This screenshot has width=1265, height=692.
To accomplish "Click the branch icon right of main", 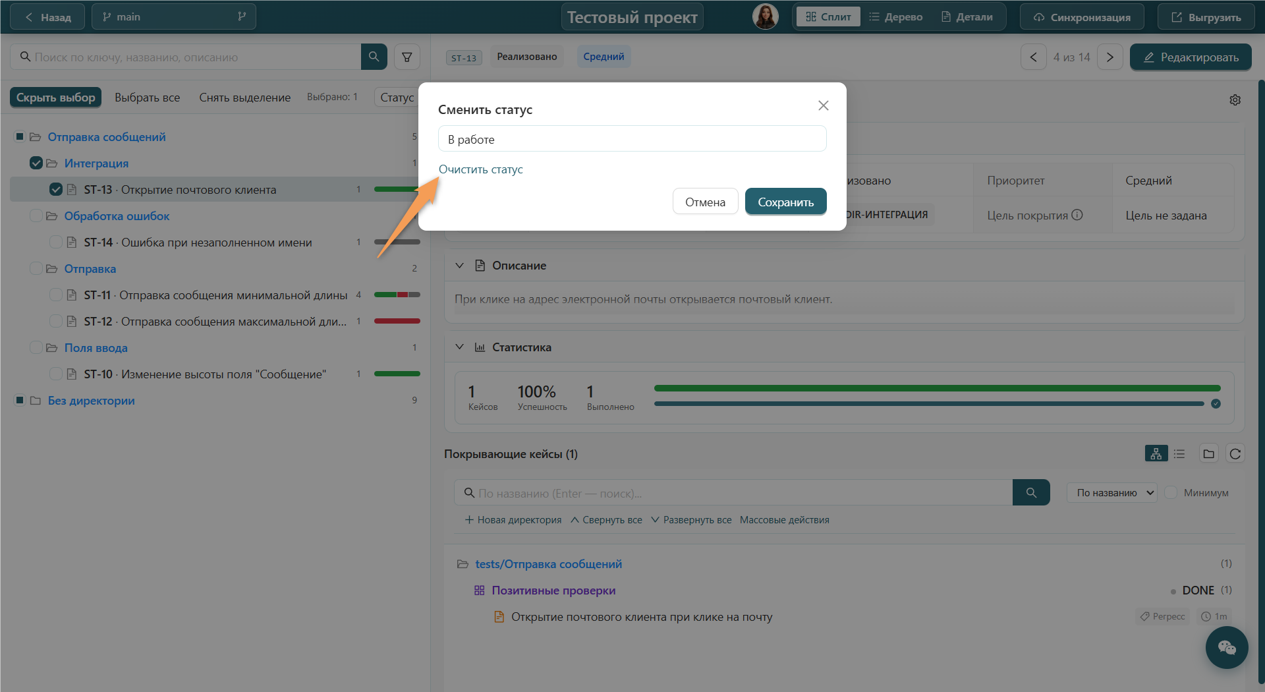I will [x=242, y=16].
